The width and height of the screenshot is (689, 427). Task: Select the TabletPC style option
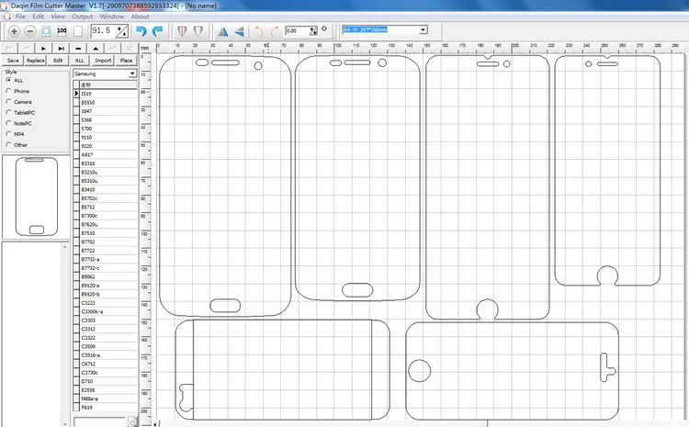pos(9,112)
